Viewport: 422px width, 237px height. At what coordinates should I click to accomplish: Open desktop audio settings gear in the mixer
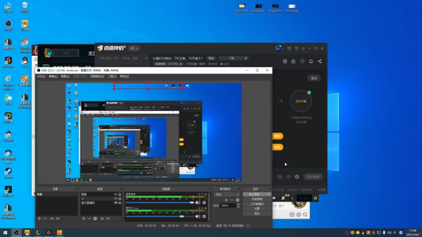[204, 203]
